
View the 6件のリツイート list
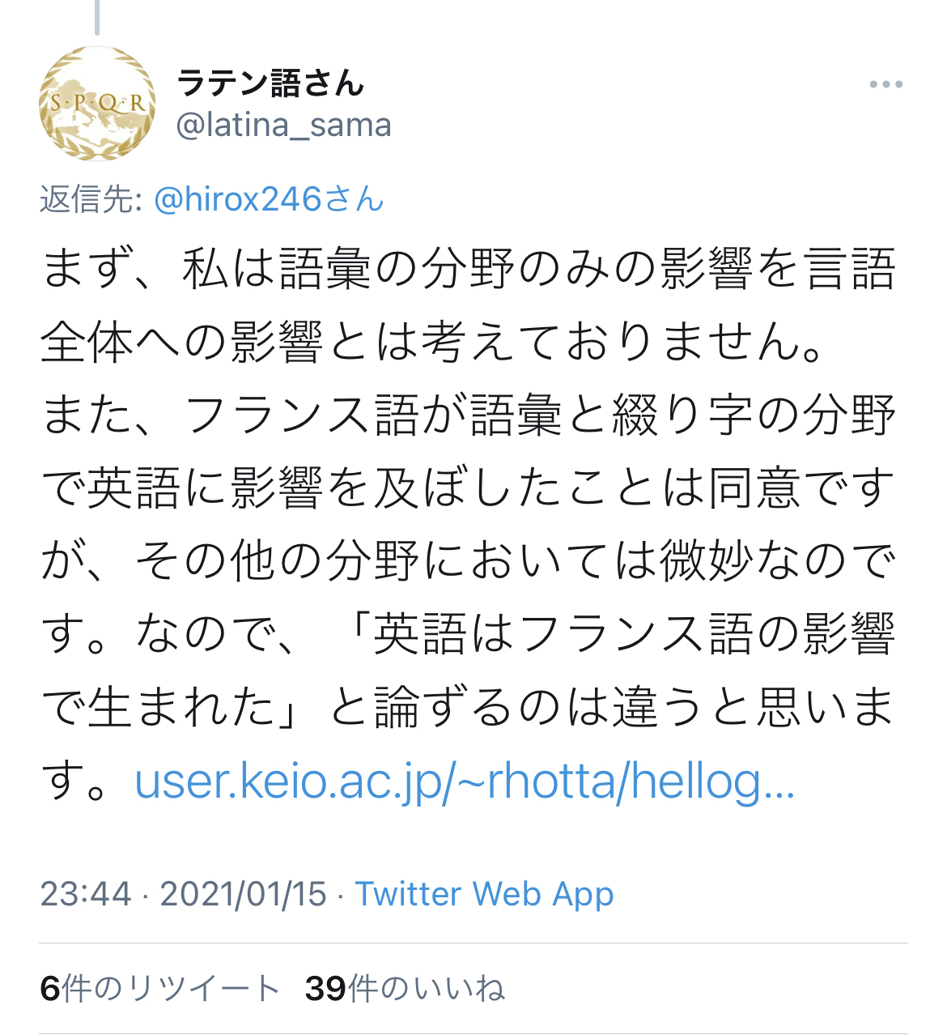[x=160, y=989]
